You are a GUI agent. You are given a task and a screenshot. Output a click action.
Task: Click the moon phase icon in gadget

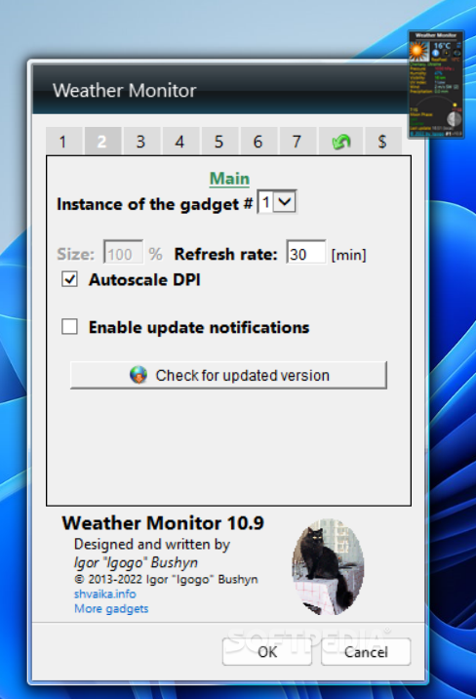tap(454, 119)
